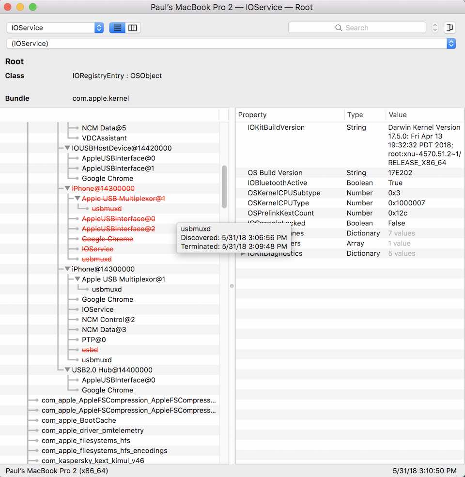Click the search result stepper arrows
The image size is (465, 477).
435,28
